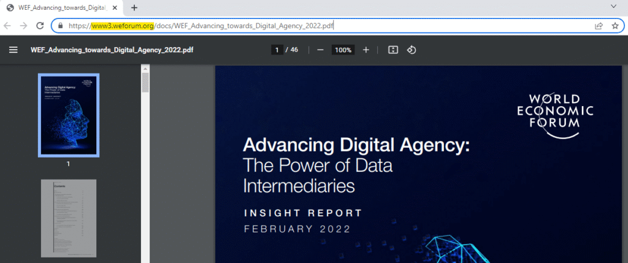Bookmark this page with the star icon
This screenshot has height=263, width=628.
pyautogui.click(x=615, y=26)
